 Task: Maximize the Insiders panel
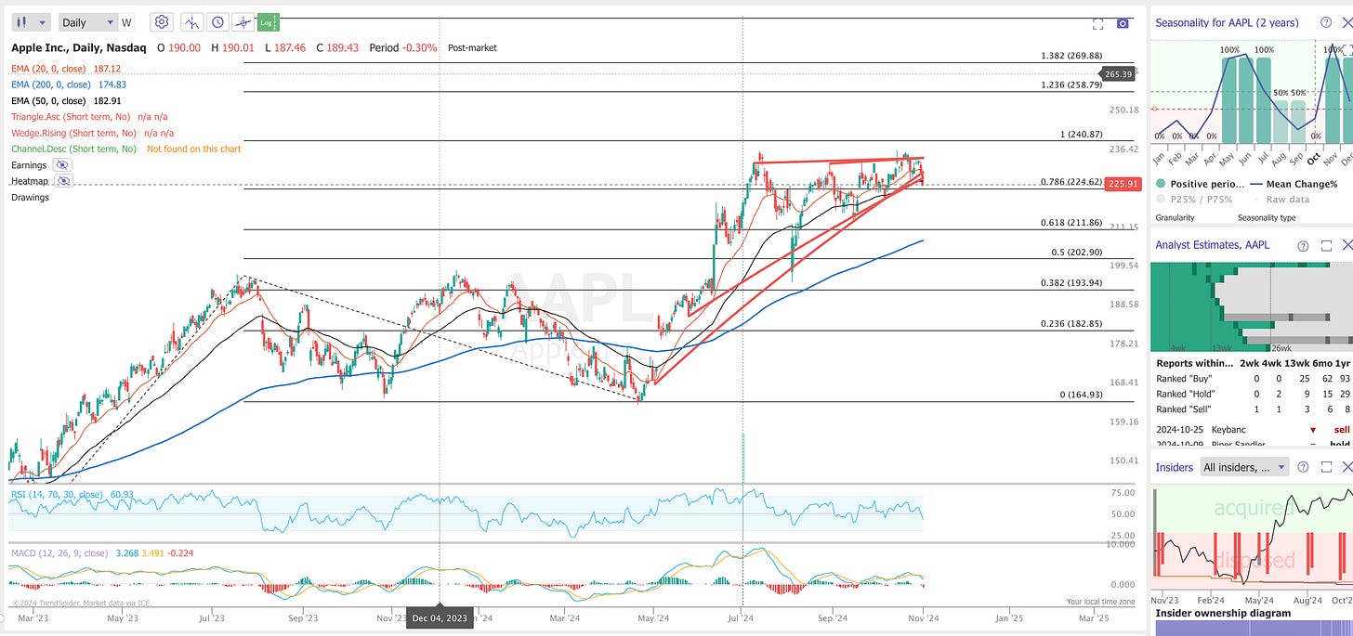click(1326, 467)
